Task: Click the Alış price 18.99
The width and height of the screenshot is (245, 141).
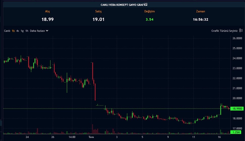Action: 47,19
